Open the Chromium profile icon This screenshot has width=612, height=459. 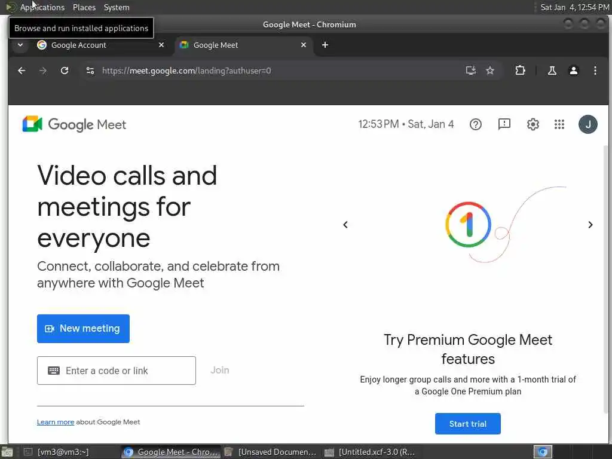point(573,71)
